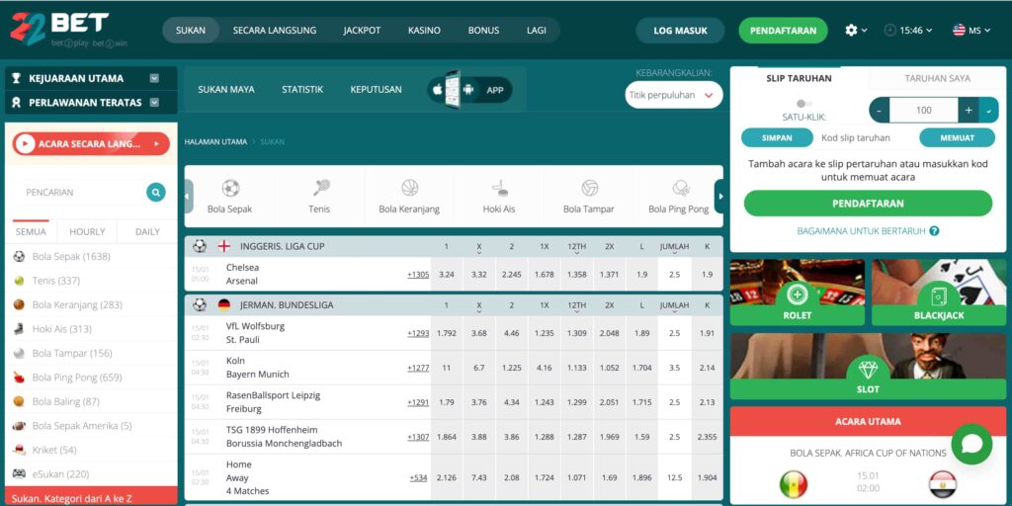Click the search magnifier icon

tap(155, 193)
